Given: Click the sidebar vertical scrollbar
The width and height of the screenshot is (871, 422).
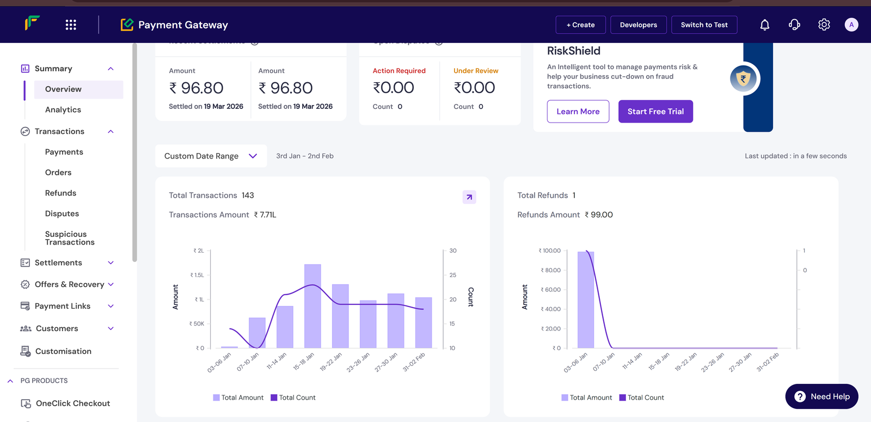Looking at the screenshot, I should (134, 152).
